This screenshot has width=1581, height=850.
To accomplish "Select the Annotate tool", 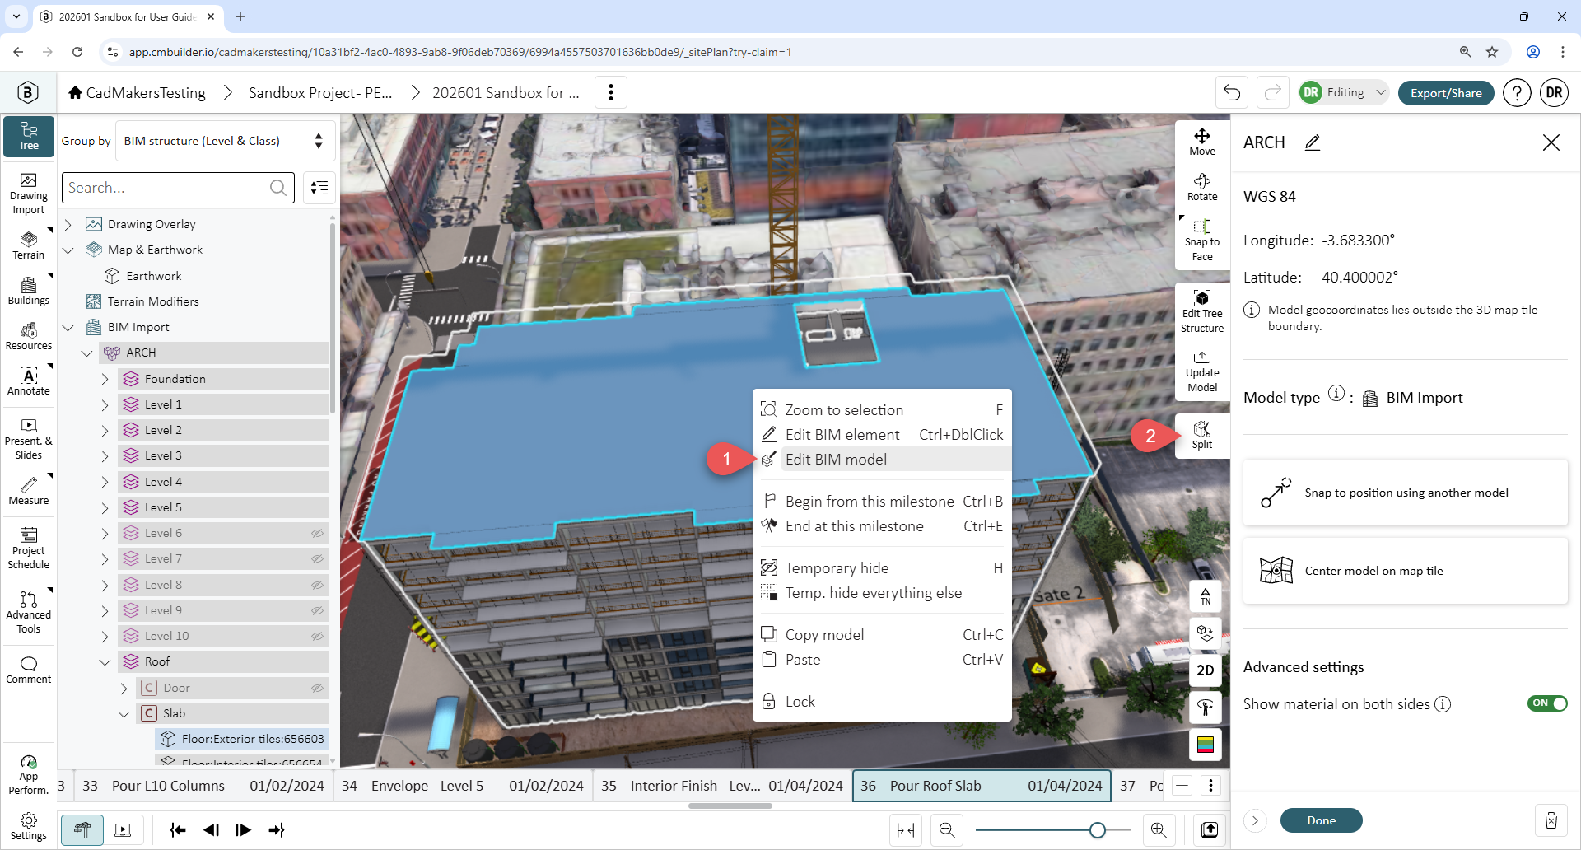I will click(x=29, y=381).
